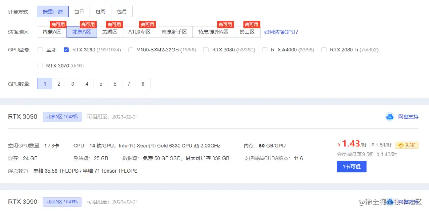Select 按量计费 billing method
Screen dimensions: 429x213
[53, 12]
